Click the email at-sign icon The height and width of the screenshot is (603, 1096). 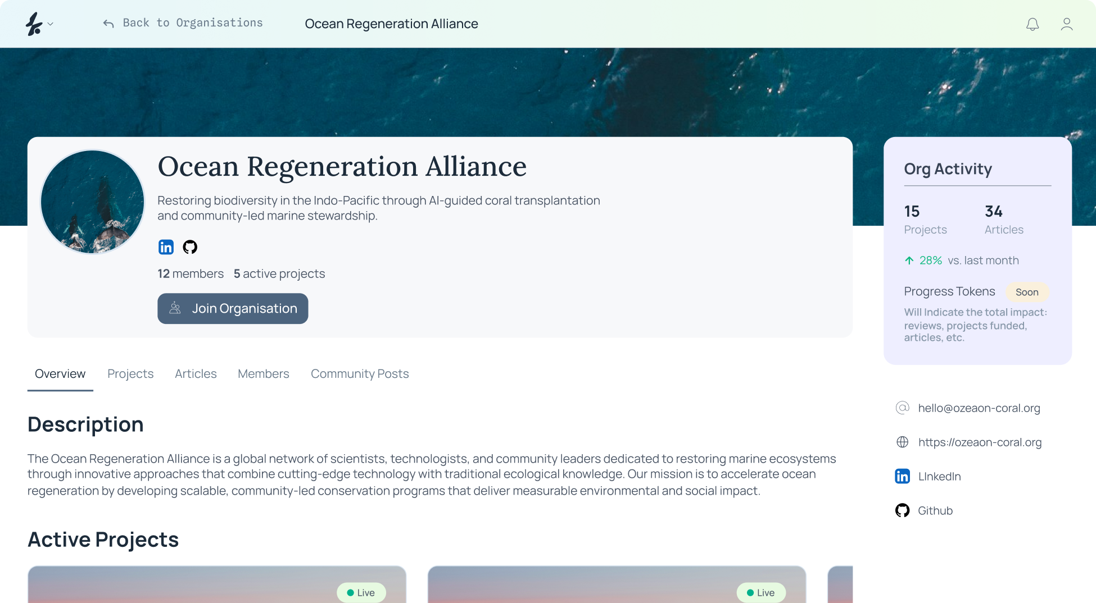pos(902,408)
